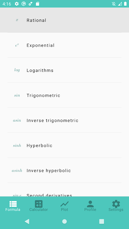Tap the sinh symbol icon
Viewport: 129px width, 229px height.
click(x=17, y=145)
